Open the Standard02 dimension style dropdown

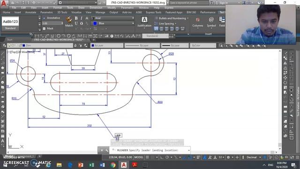[x=155, y=36]
